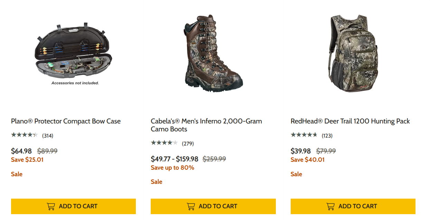
Task: Open the RedHead Deer Trail 1200 product page
Action: pyautogui.click(x=350, y=121)
